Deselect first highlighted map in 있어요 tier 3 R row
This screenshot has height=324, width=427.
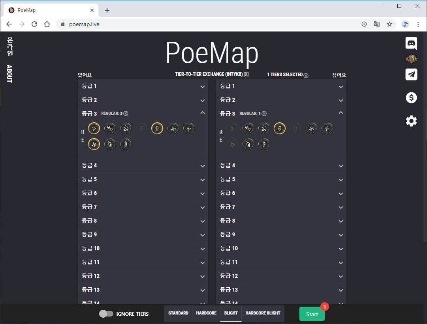[x=94, y=128]
